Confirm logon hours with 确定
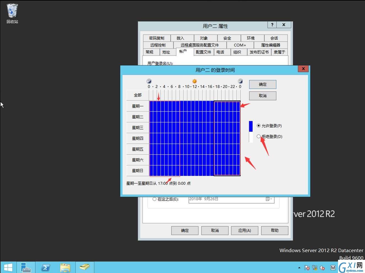This screenshot has width=365, height=273. point(263,84)
